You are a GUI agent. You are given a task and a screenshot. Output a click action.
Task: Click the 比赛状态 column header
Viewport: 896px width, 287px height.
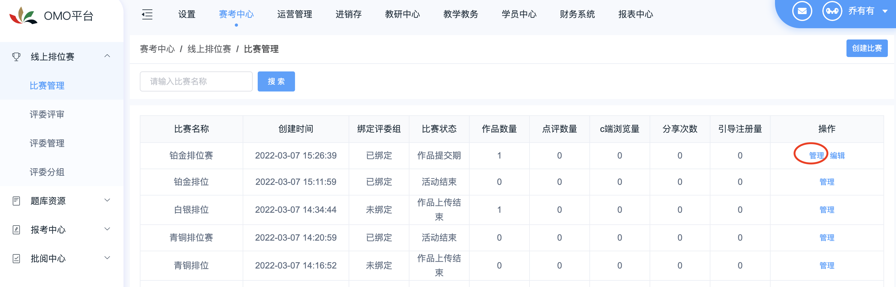tap(439, 129)
